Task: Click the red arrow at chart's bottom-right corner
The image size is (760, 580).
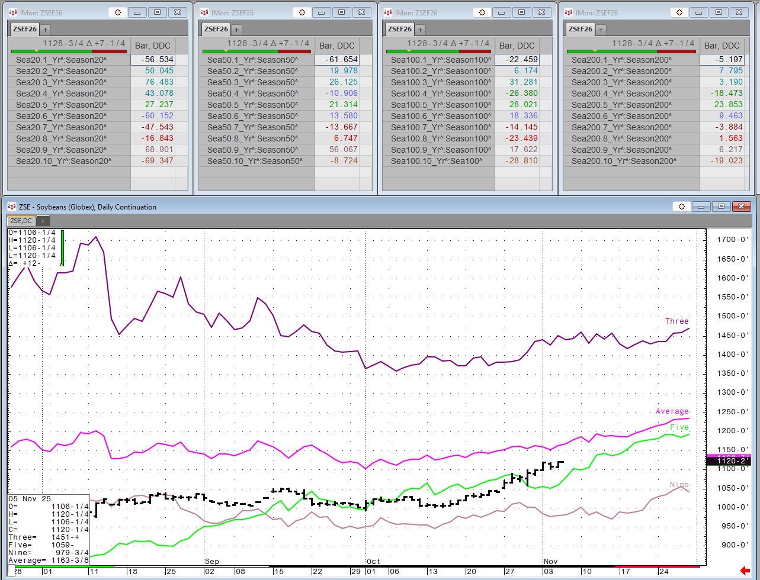Action: (x=745, y=571)
